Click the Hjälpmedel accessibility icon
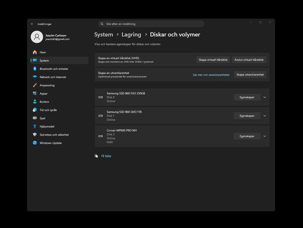Viewport: 303px width, 228px height. 35,126
